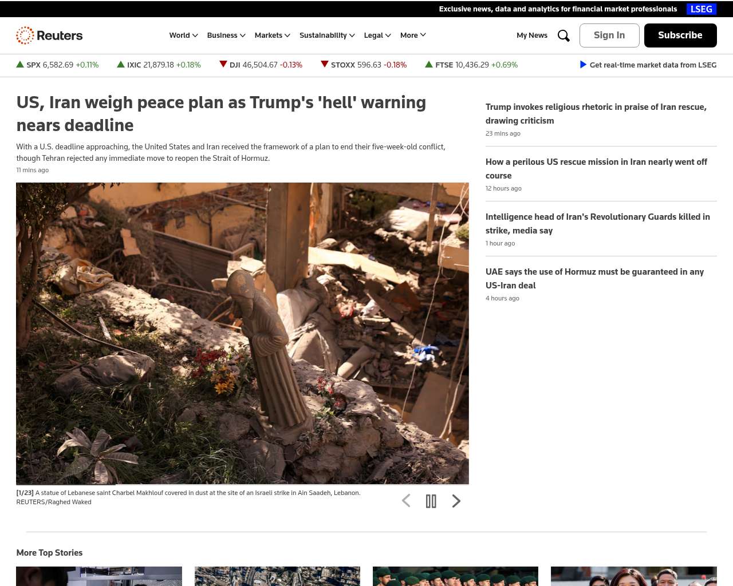Click the LSEG badge in top banner
Viewport: 733px width, 586px height.
(701, 9)
